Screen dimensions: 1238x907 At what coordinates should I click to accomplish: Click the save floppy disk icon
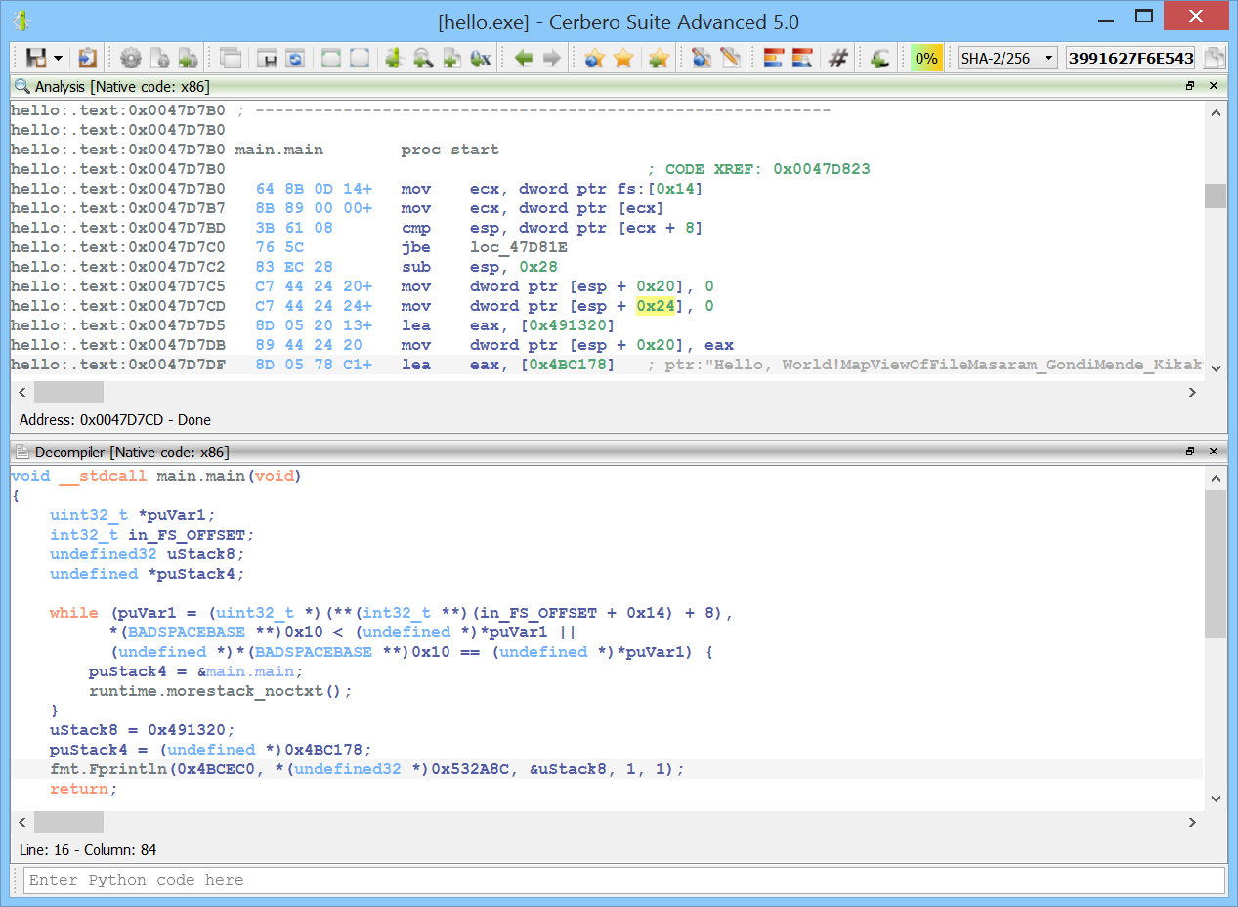[36, 58]
